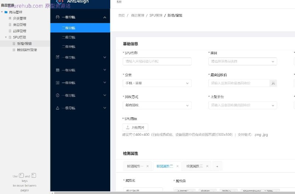This screenshot has width=295, height=194.
Task: Collapse the SPU管理 tree node arrow
Action: point(6,37)
